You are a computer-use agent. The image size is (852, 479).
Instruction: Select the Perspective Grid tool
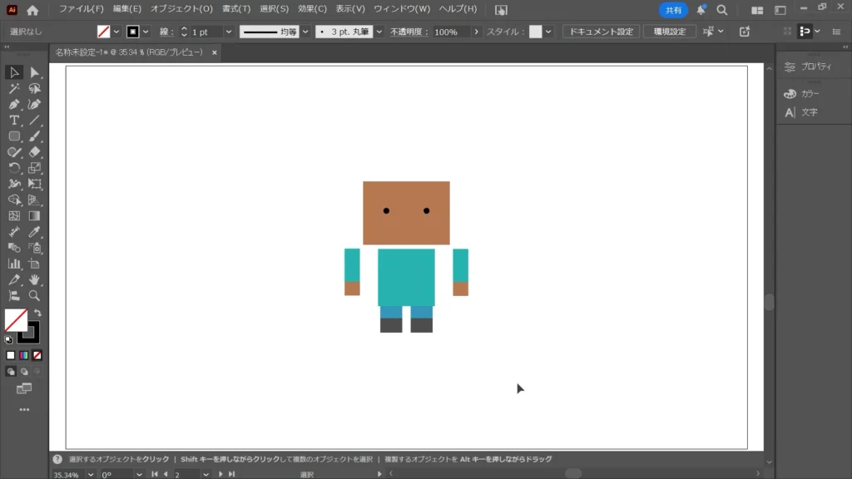(34, 200)
